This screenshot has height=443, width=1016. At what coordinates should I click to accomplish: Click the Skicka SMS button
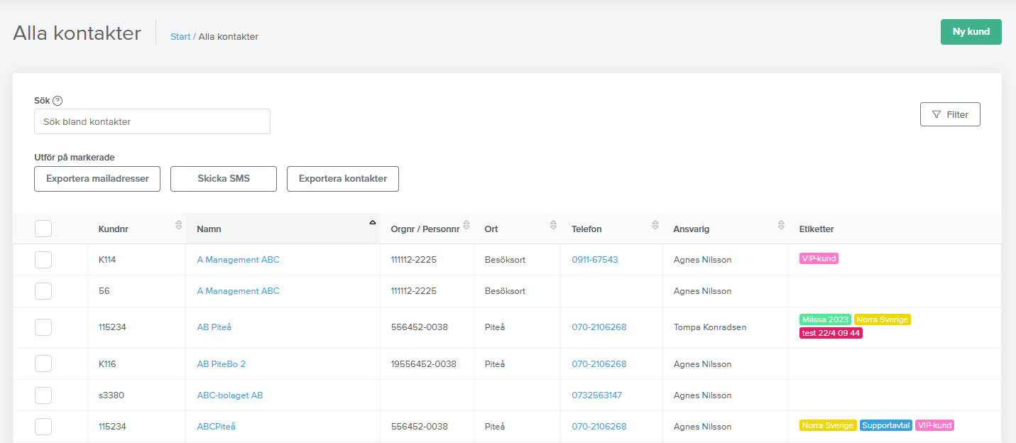(x=224, y=179)
